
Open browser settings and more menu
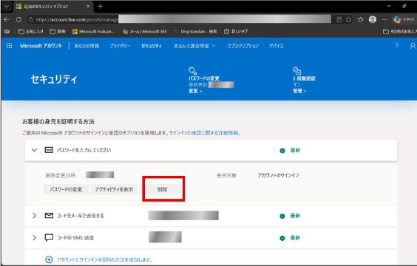point(384,19)
